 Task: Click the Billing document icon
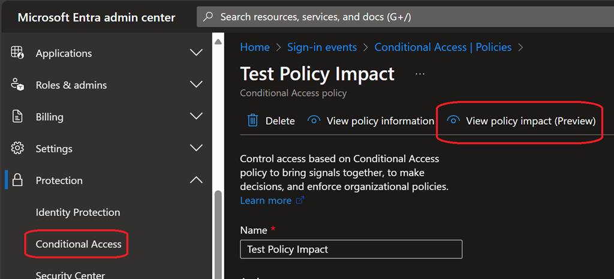point(17,116)
